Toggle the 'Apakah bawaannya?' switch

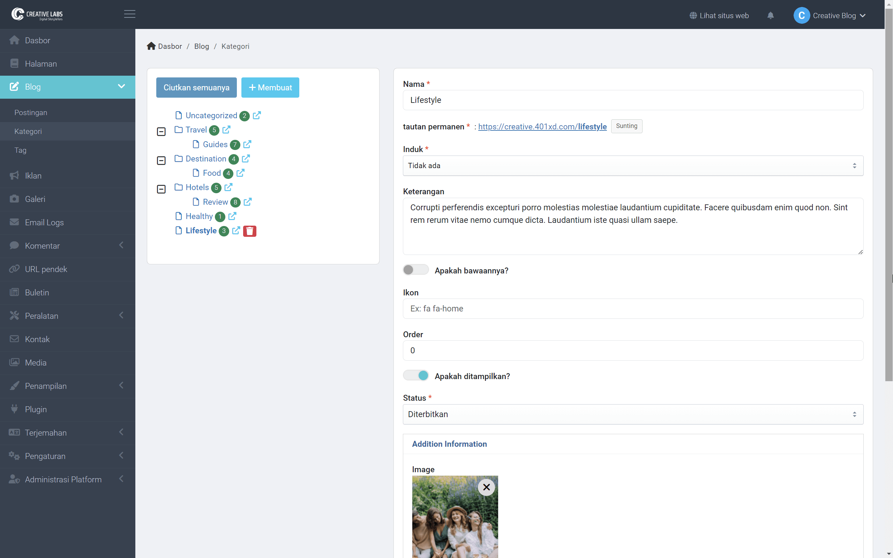(415, 270)
